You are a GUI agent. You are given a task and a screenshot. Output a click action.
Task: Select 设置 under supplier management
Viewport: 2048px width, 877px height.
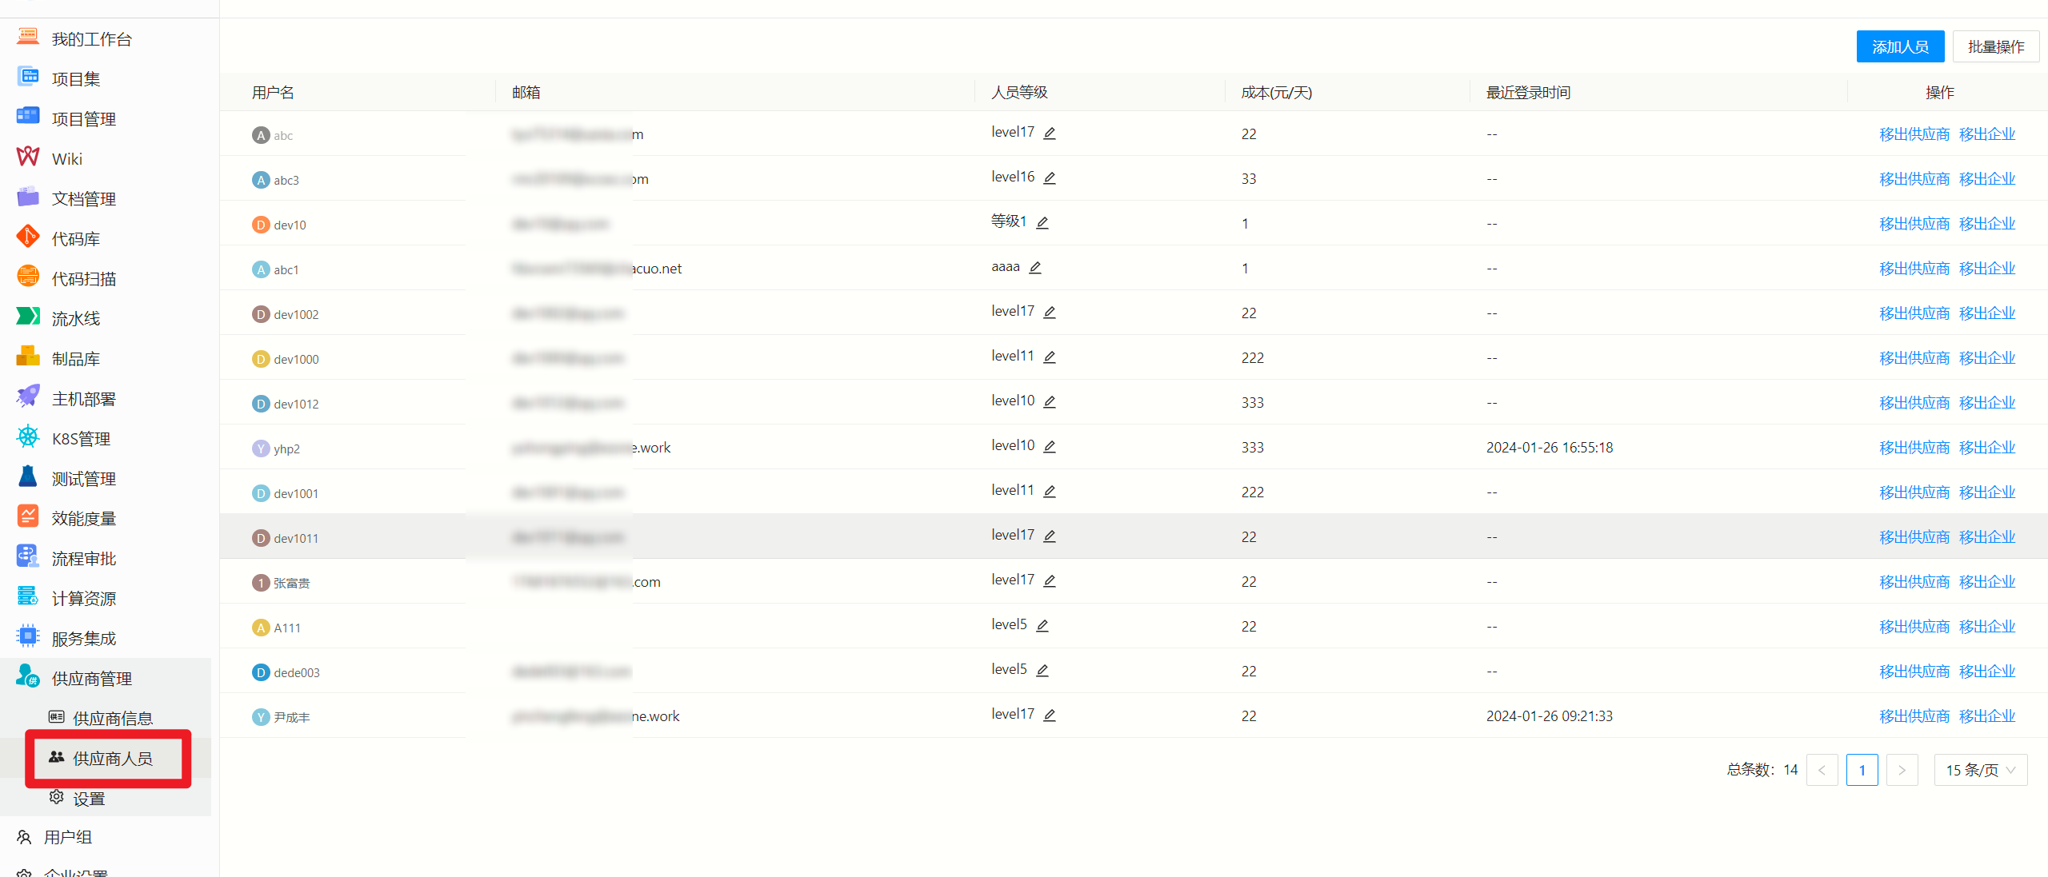[x=89, y=798]
